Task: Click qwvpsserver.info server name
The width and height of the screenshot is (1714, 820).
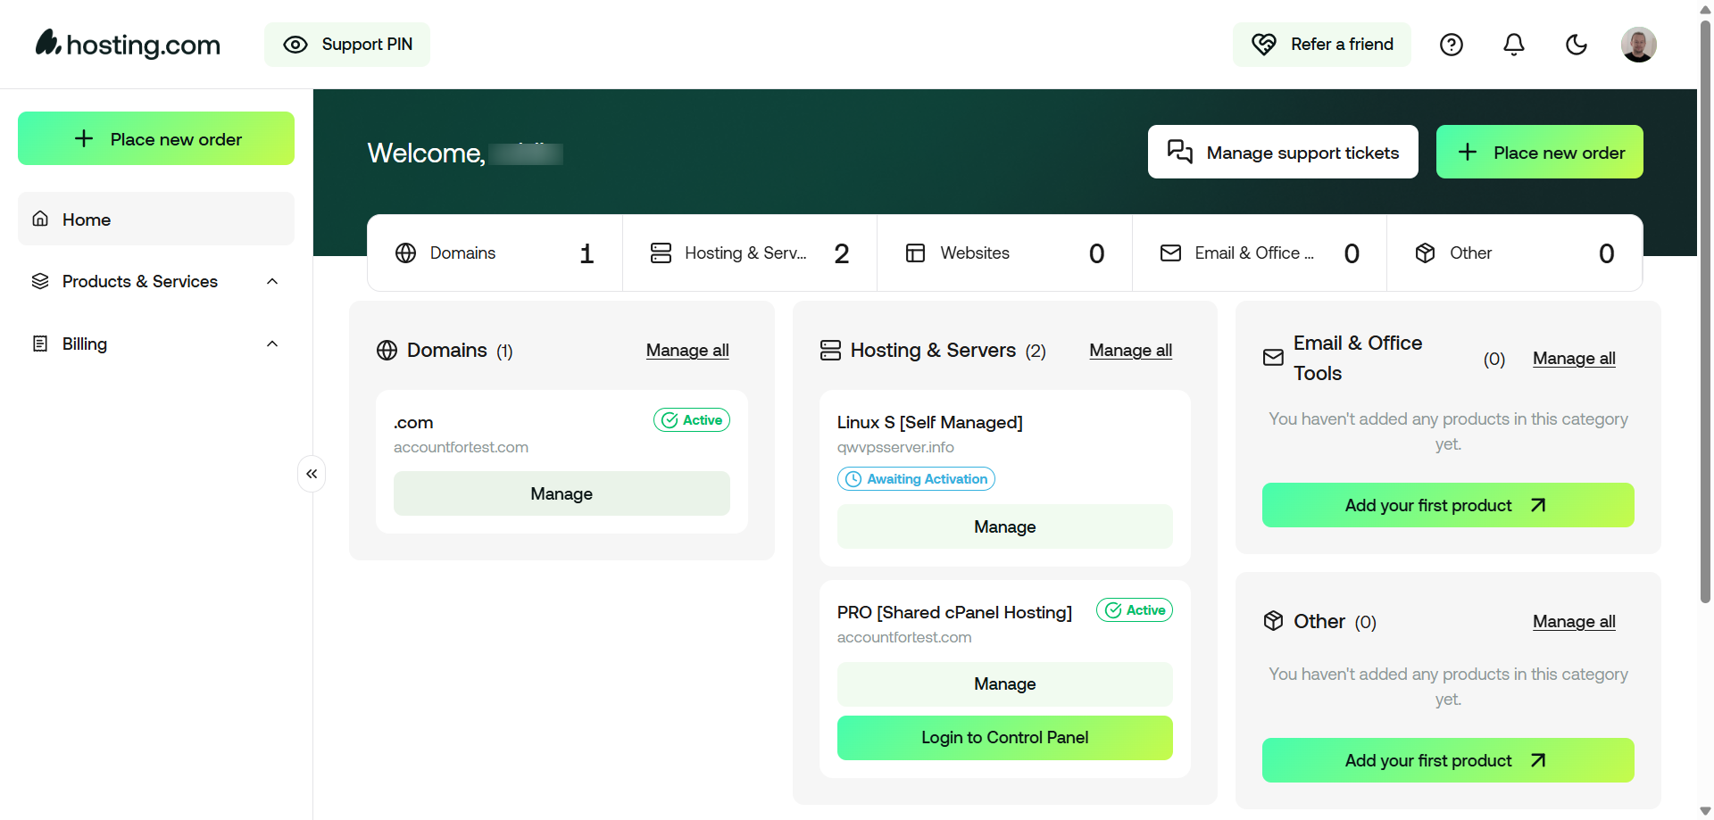Action: tap(895, 448)
